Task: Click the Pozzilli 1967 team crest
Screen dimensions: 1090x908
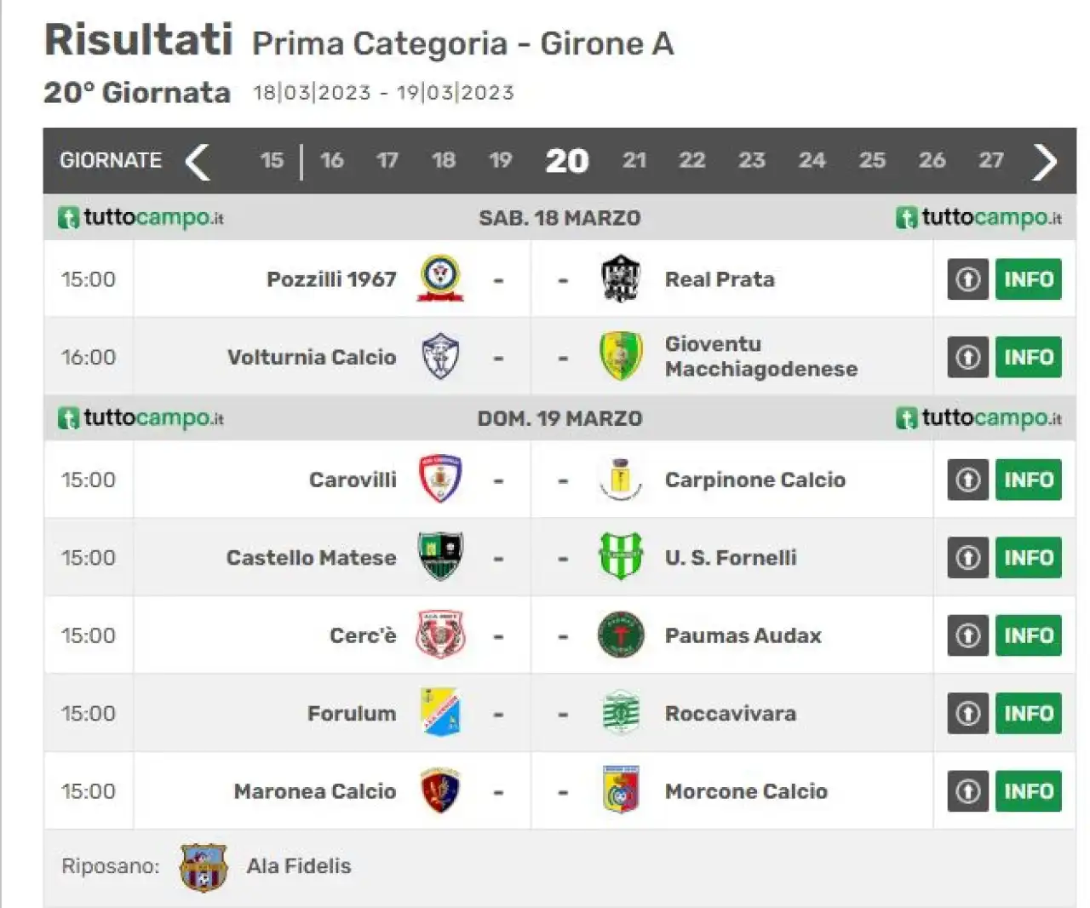Action: click(440, 279)
